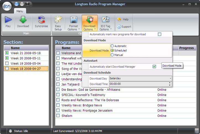Check the Jan Taljaard program box
The width and height of the screenshot is (200, 134).
[58, 84]
